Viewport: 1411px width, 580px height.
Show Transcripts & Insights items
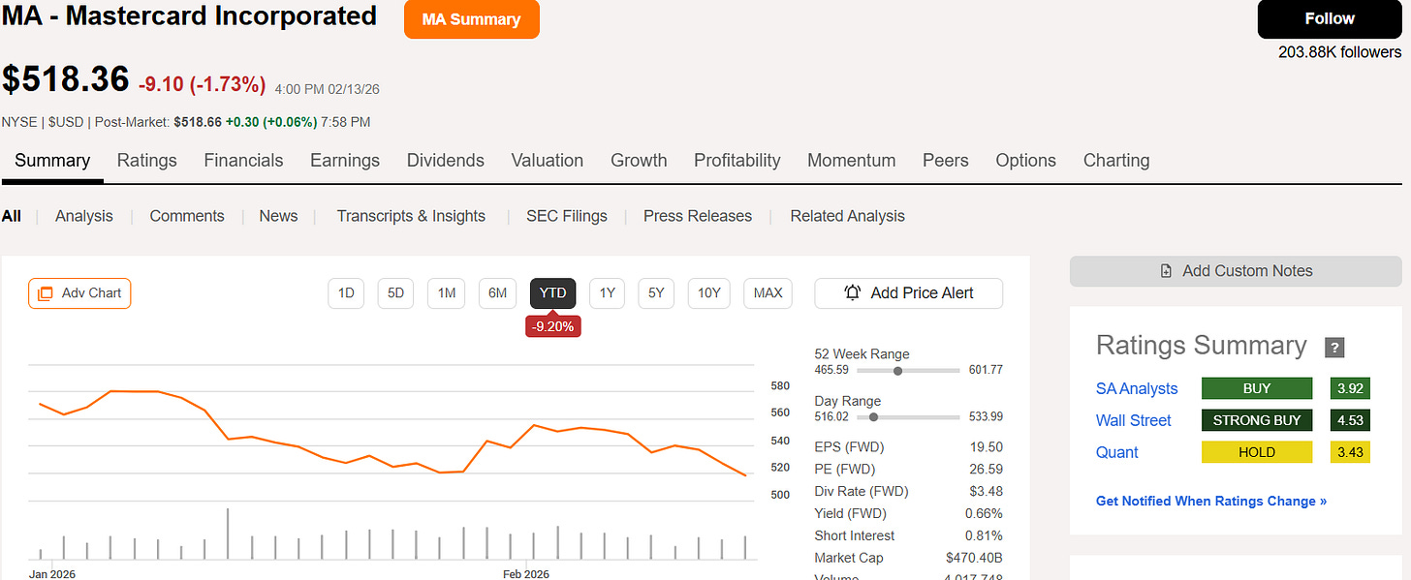[x=411, y=216]
